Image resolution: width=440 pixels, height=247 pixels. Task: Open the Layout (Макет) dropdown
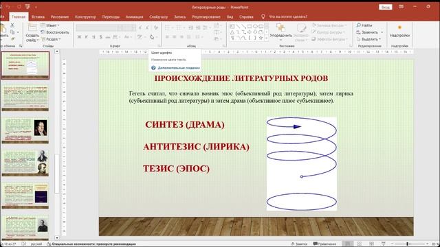(x=50, y=25)
